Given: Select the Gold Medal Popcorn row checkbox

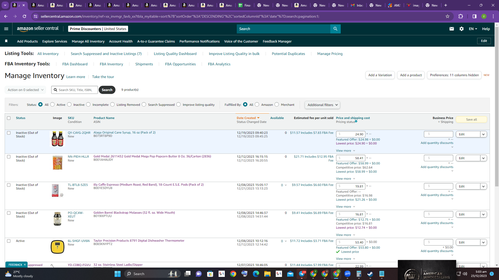Looking at the screenshot, I should tap(9, 157).
